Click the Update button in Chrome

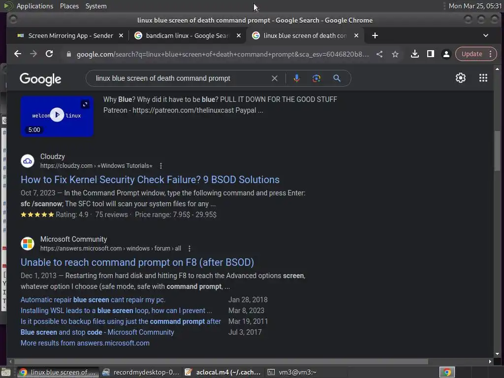click(472, 54)
